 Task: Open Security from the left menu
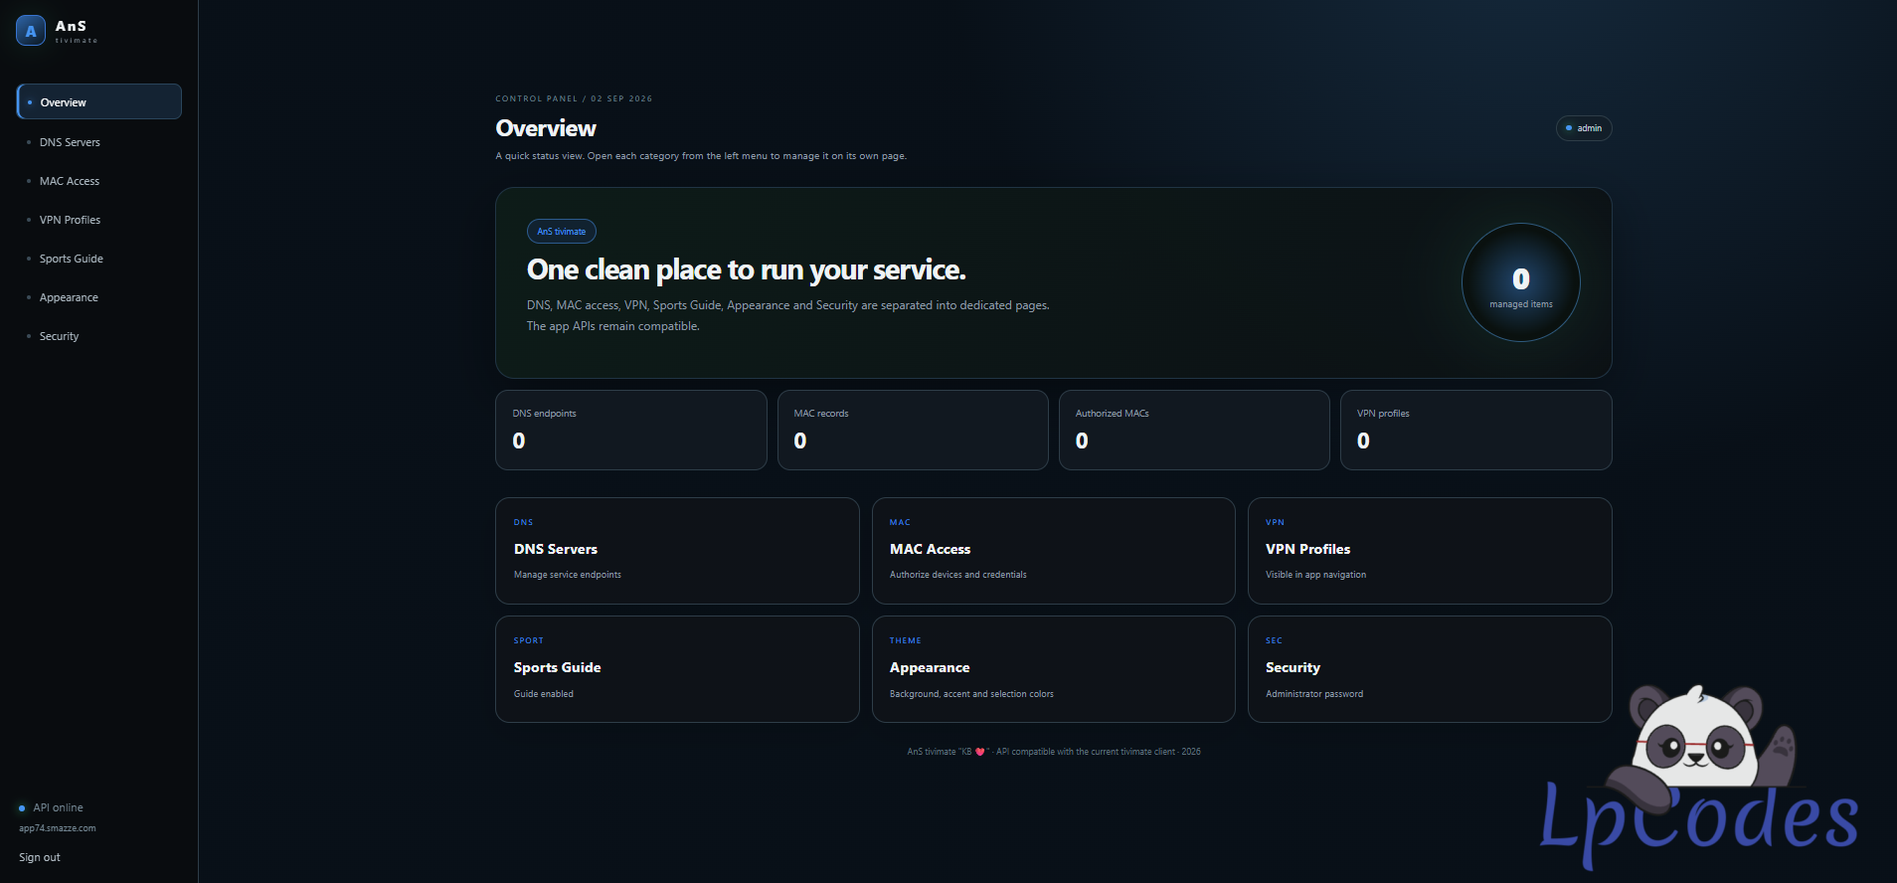[x=99, y=336]
